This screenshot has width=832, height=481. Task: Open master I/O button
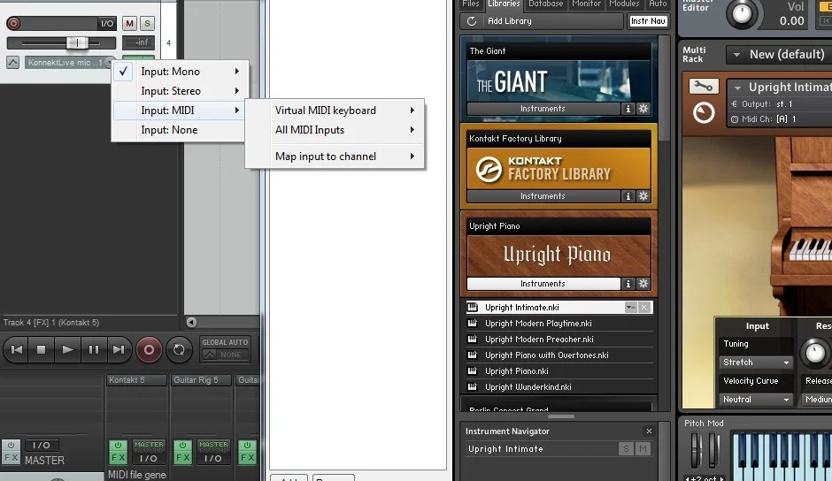[42, 446]
